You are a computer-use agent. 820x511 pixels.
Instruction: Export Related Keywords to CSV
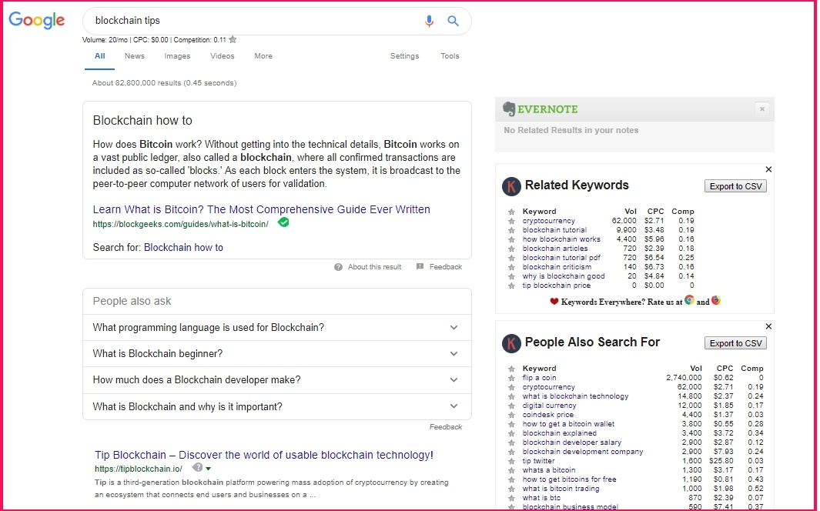(x=736, y=186)
